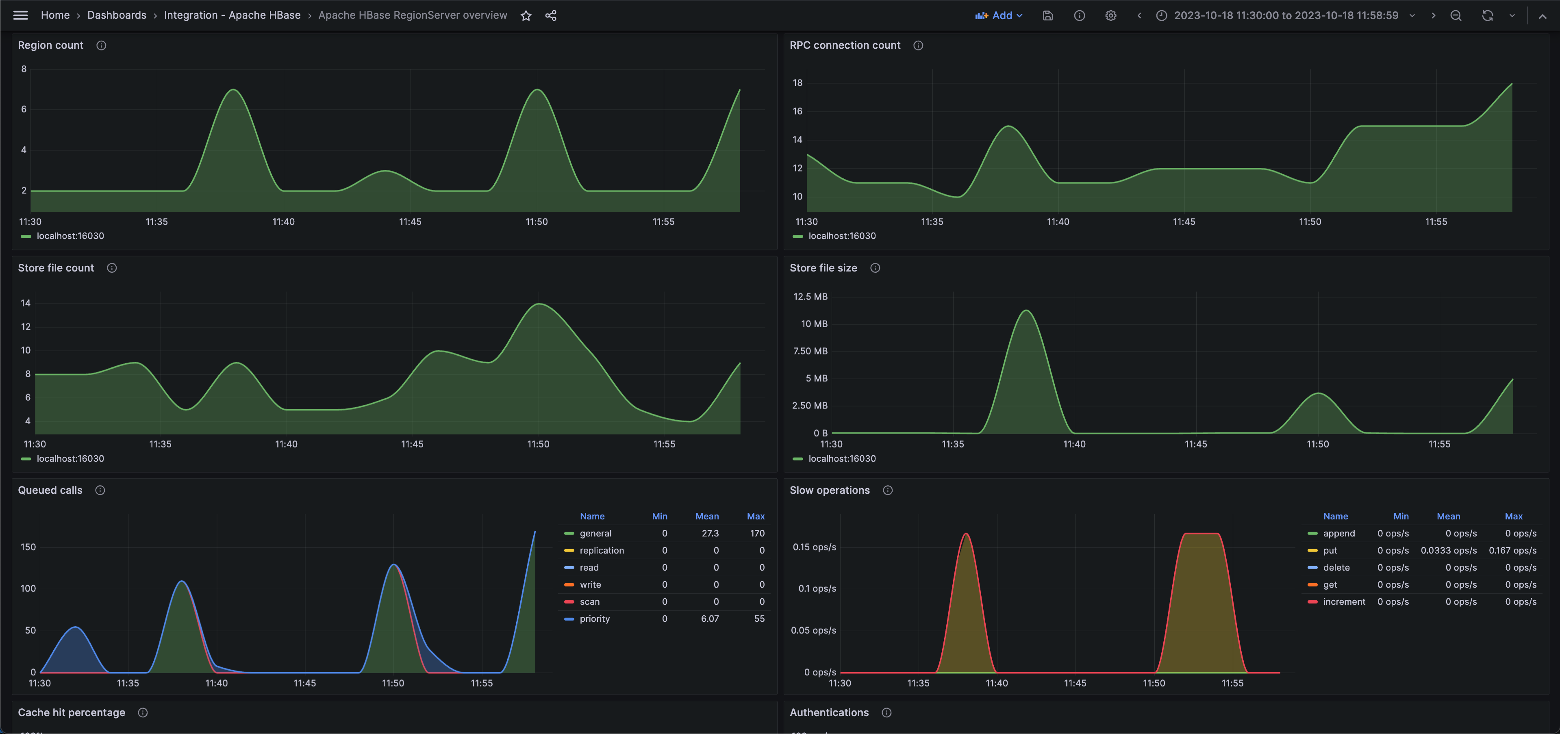The image size is (1560, 734).
Task: Star this dashboard as favorite
Action: (526, 16)
